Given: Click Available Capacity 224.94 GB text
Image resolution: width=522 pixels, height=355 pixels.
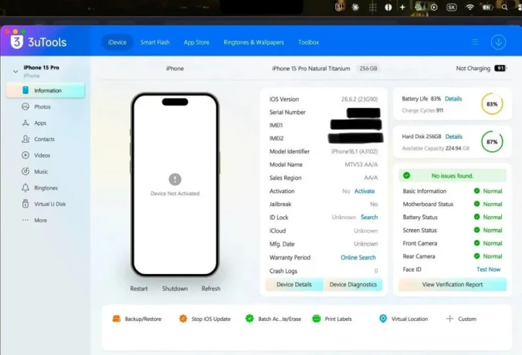Looking at the screenshot, I should (436, 148).
